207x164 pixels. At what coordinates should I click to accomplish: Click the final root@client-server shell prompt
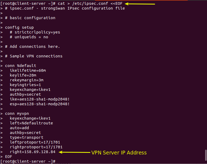tap(28, 161)
